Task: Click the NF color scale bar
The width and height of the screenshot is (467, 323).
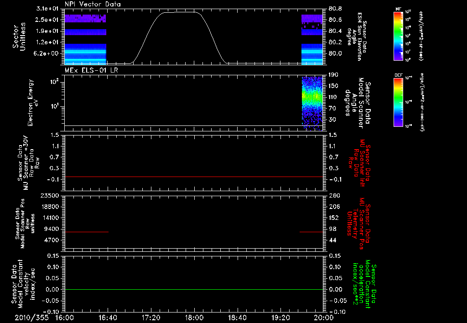Action: click(x=399, y=36)
